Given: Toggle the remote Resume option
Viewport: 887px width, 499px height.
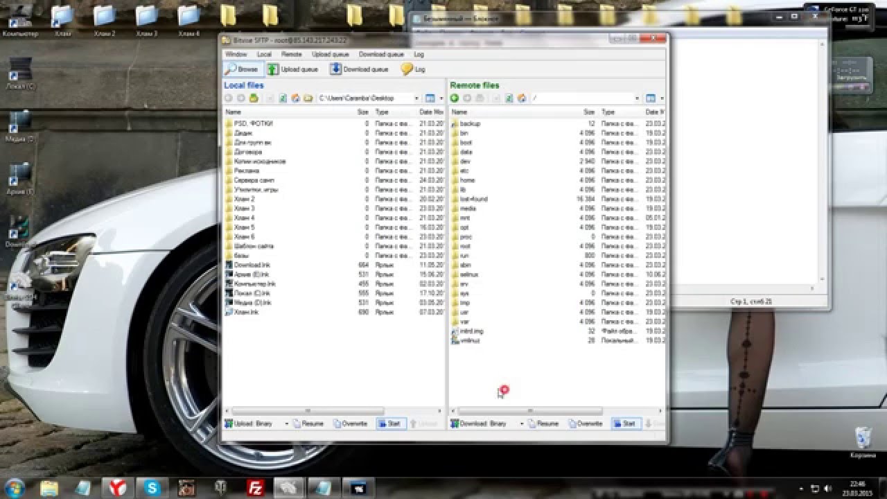Looking at the screenshot, I should click(x=543, y=423).
